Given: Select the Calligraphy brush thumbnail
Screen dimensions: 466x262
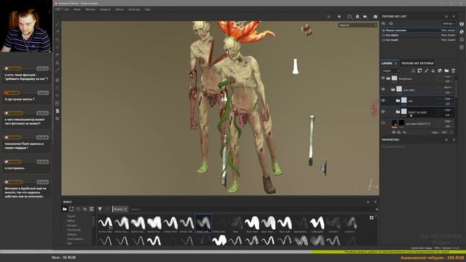Looking at the screenshot, I should [x=317, y=223].
